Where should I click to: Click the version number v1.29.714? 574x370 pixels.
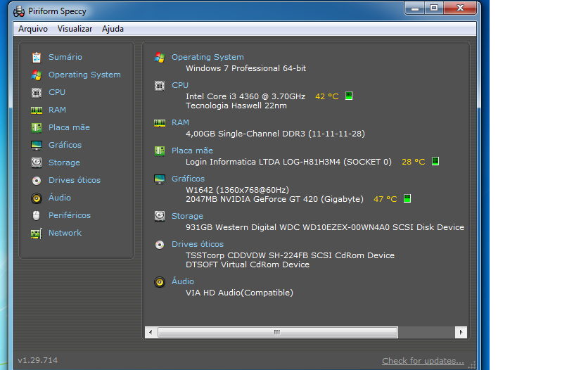click(x=38, y=360)
